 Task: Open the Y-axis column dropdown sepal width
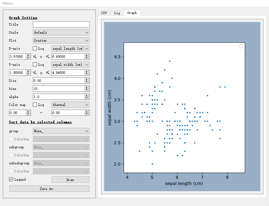click(x=70, y=65)
